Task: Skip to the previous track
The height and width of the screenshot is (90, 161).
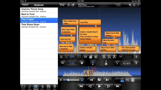Action: pos(81,86)
